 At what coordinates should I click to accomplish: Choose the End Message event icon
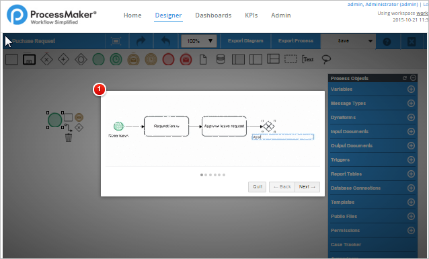(x=186, y=59)
